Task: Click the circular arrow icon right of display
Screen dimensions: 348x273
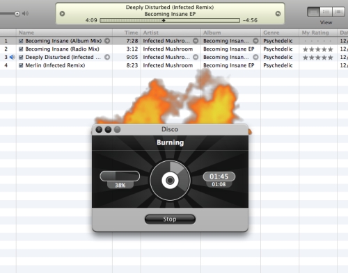Action: click(x=278, y=14)
